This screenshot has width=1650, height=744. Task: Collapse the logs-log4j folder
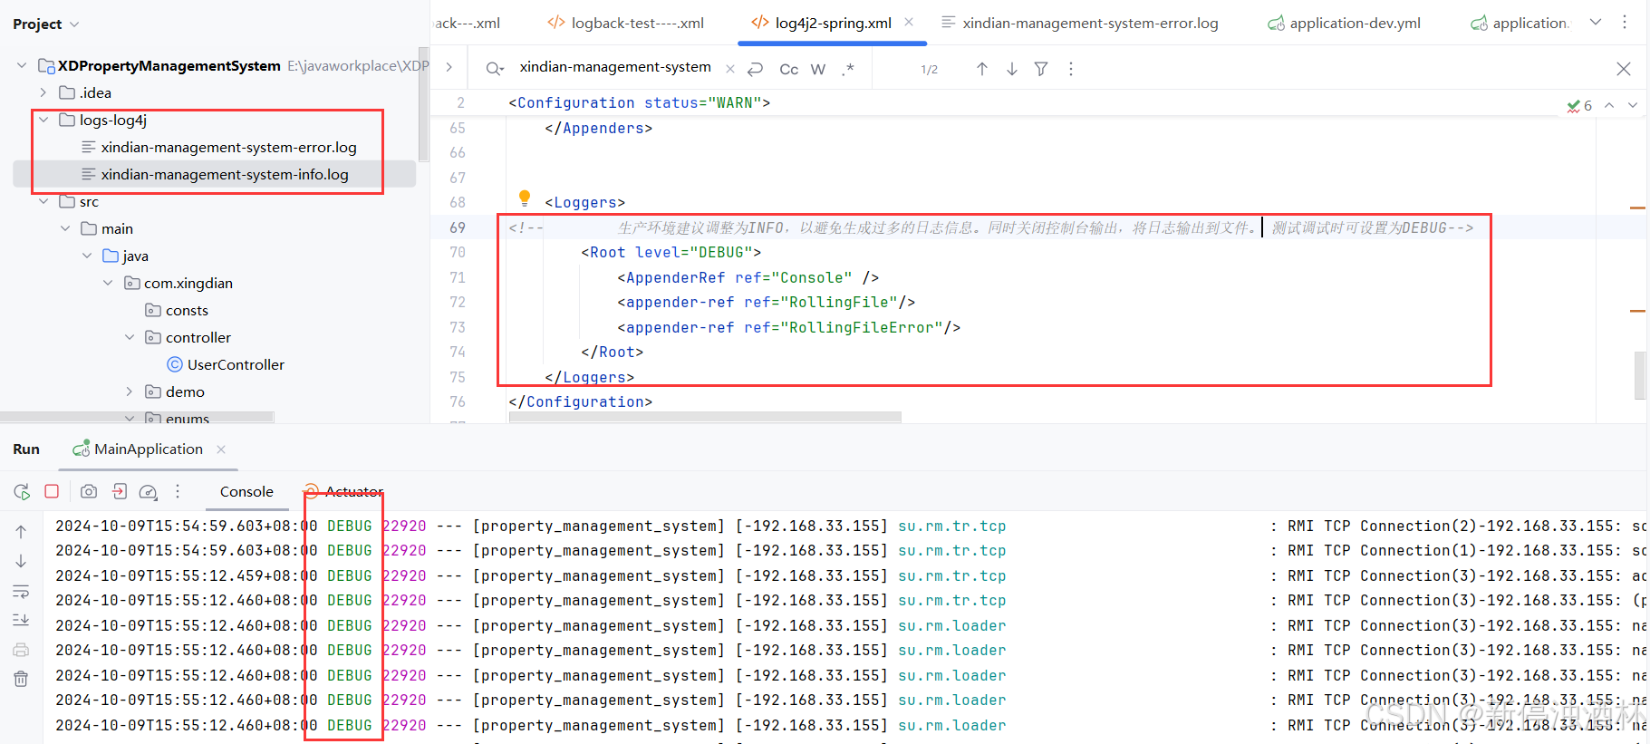point(43,120)
